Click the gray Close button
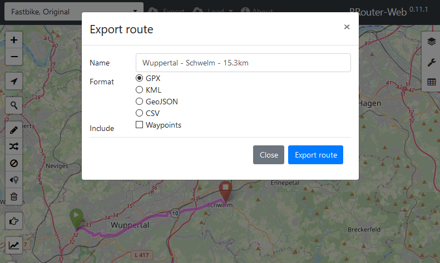This screenshot has height=263, width=440. pyautogui.click(x=269, y=155)
